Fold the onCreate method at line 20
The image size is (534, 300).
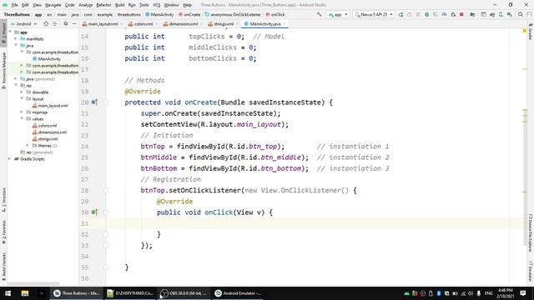click(106, 102)
